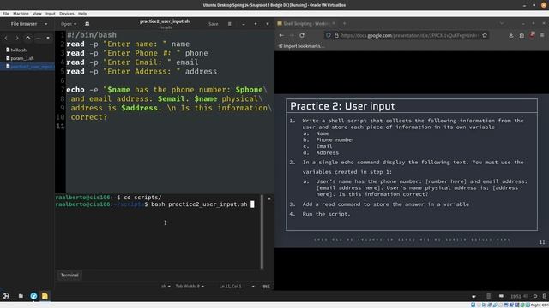
Task: Open the file browser location dropdown
Action: tap(48, 38)
